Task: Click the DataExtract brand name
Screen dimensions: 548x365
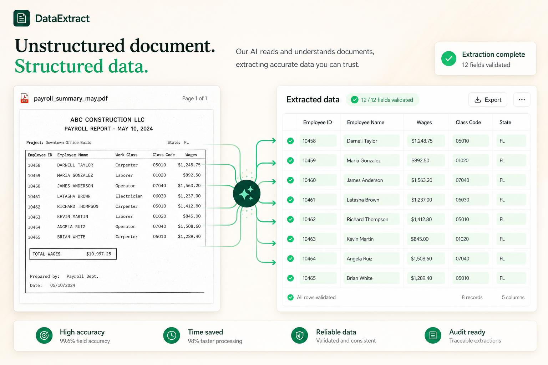Action: 62,19
